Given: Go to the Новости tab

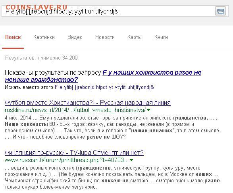Looking at the screenshot, I should [x=105, y=37].
